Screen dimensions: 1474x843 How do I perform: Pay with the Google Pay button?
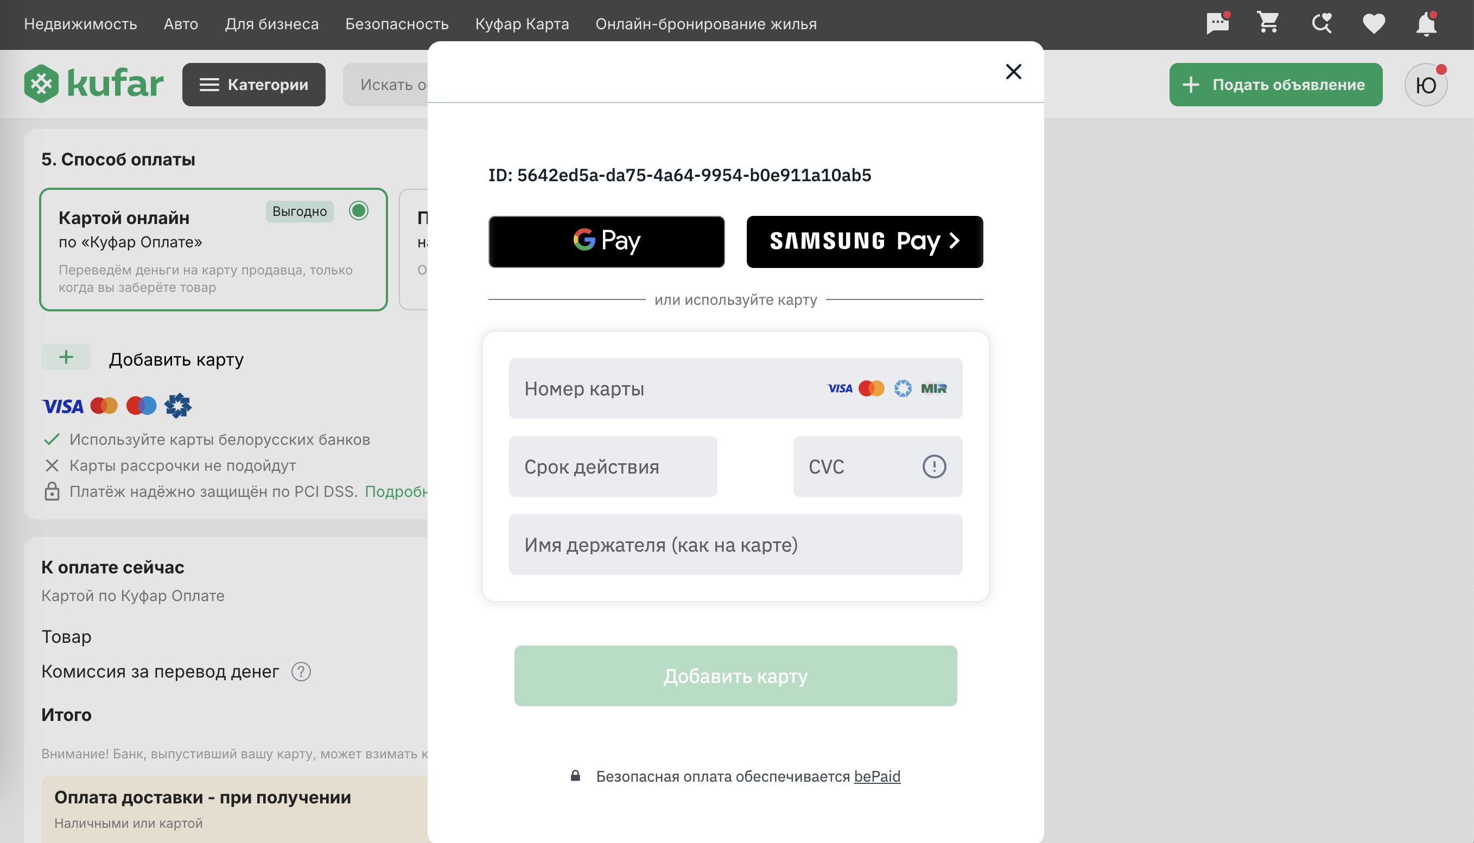(606, 241)
